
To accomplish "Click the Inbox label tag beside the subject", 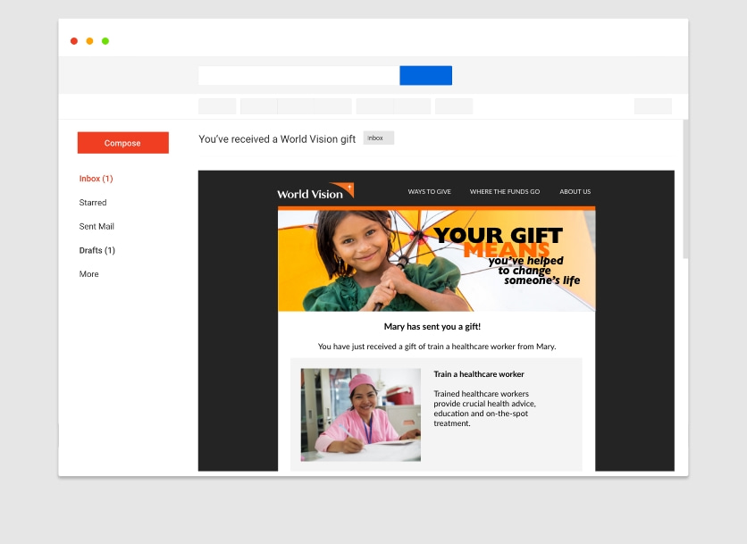I will [x=378, y=138].
